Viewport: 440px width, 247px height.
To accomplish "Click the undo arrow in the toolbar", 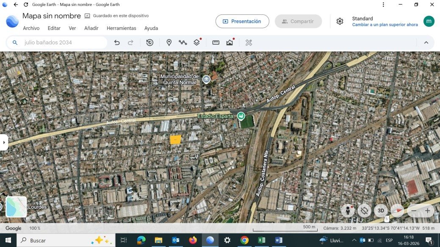I will click(x=117, y=43).
